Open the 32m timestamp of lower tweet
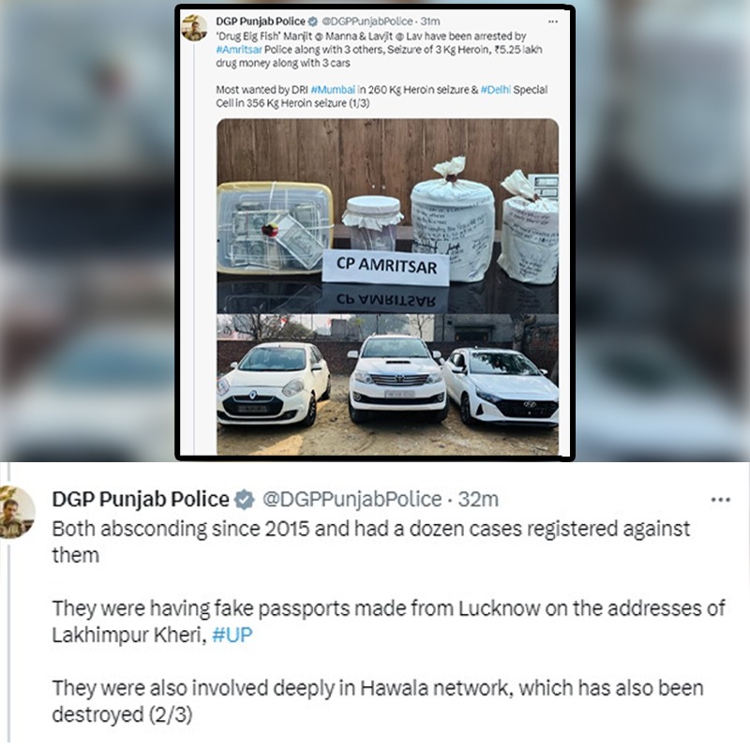The width and height of the screenshot is (750, 750). (478, 500)
